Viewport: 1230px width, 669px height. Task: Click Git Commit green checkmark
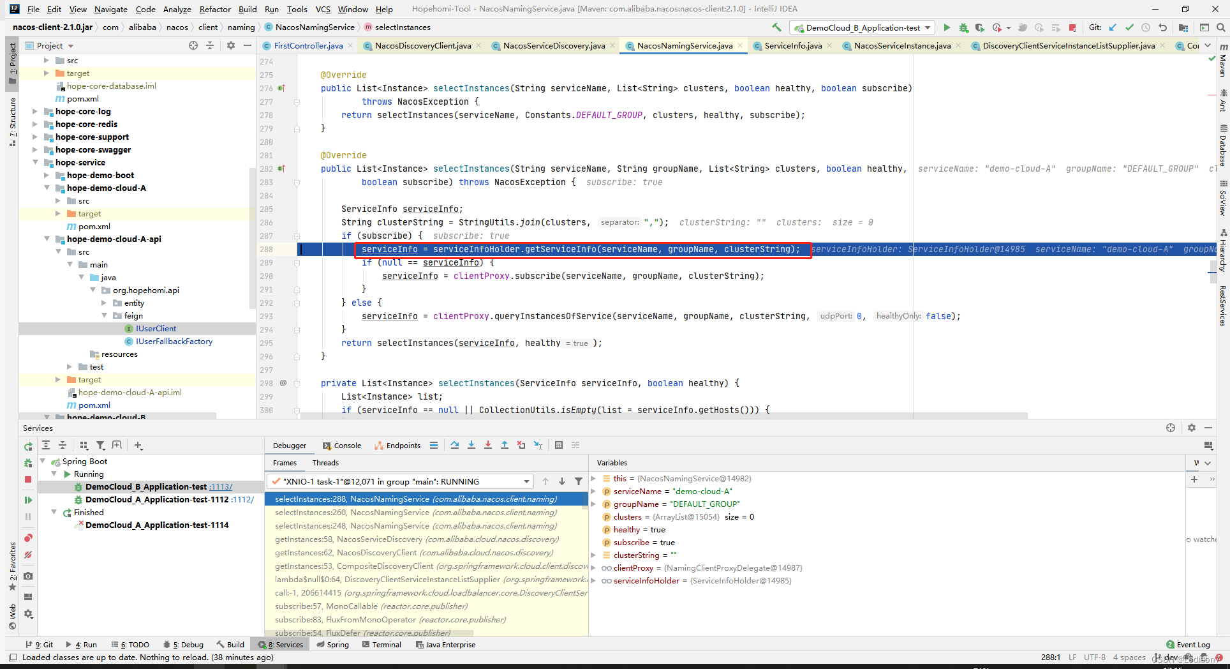click(1129, 27)
